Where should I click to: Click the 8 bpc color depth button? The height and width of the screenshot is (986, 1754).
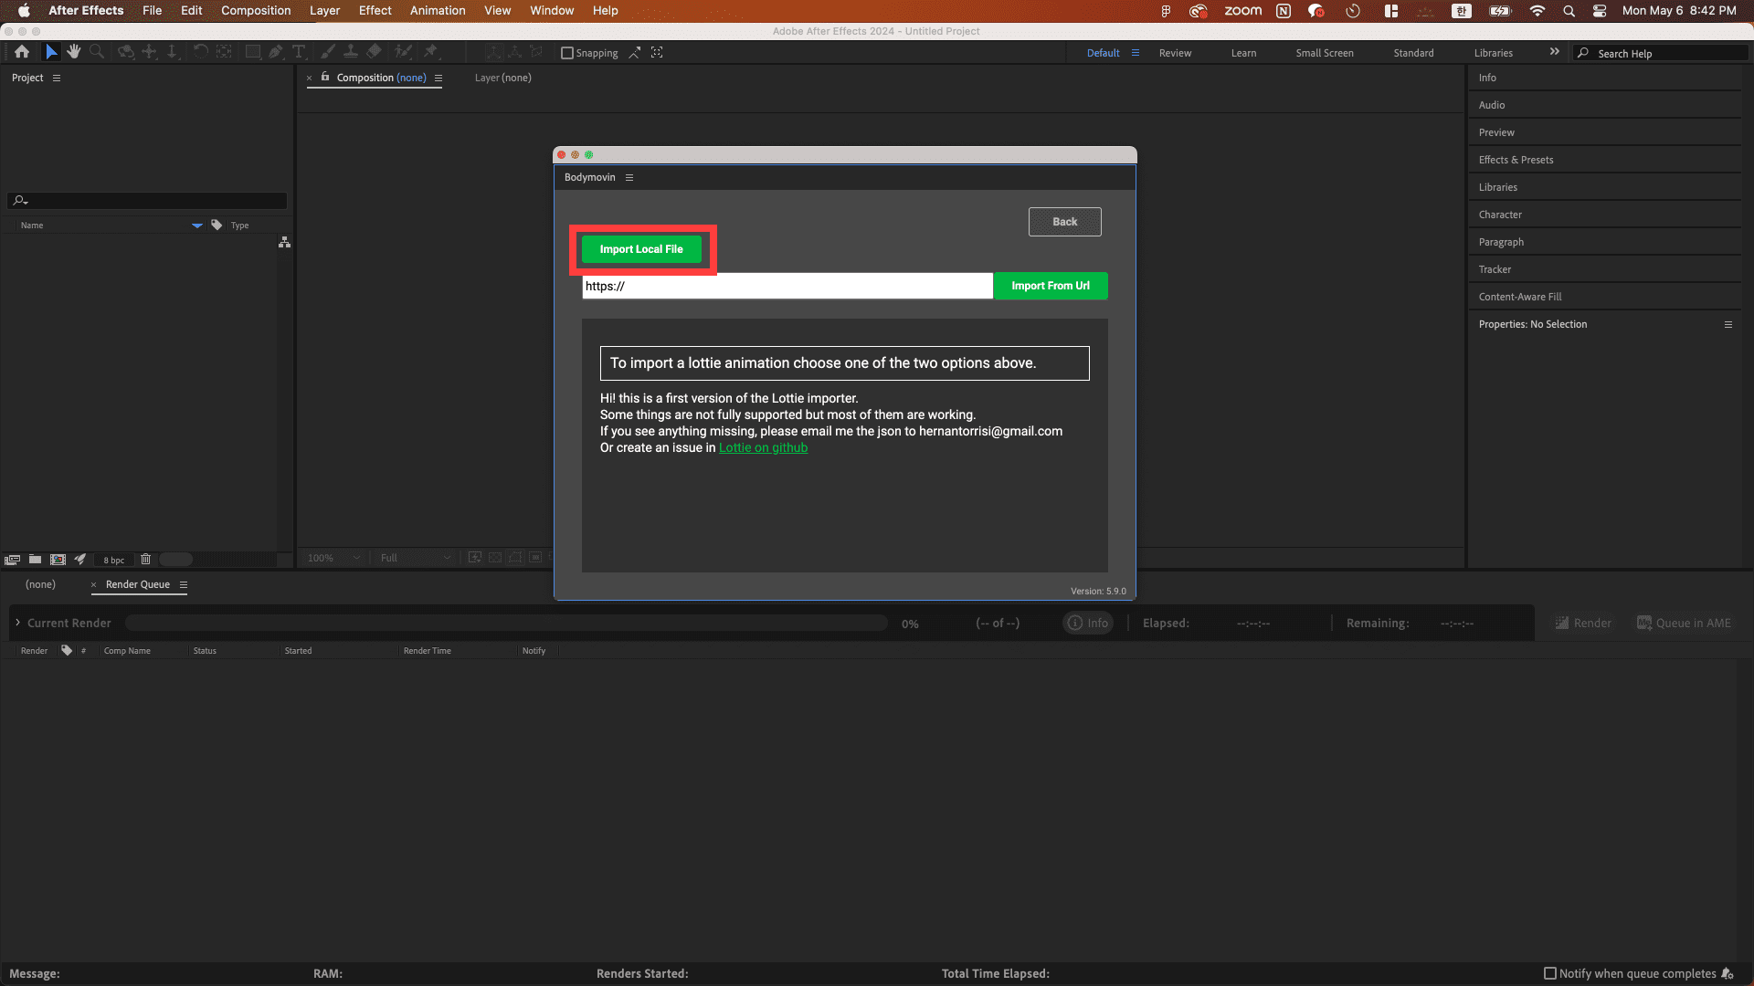(x=114, y=560)
